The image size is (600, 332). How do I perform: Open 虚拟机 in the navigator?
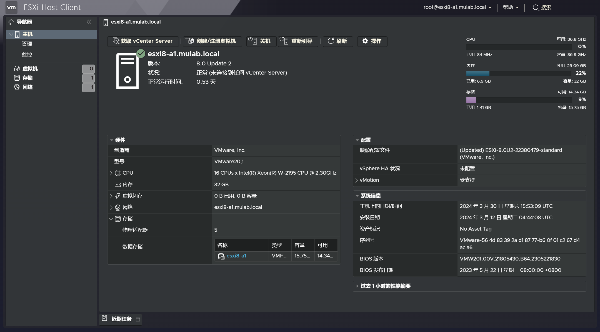(x=30, y=69)
